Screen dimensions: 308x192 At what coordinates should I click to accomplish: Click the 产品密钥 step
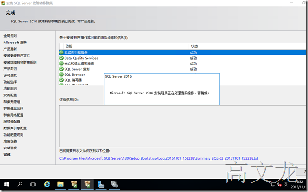click(x=10, y=69)
